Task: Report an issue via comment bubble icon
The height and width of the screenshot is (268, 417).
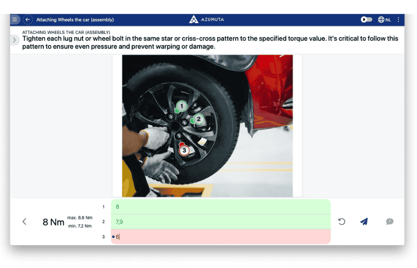Action: pyautogui.click(x=389, y=222)
